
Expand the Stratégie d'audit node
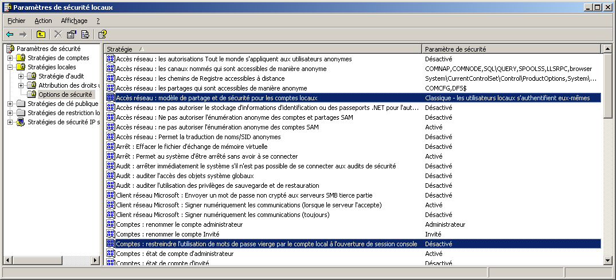(x=21, y=76)
